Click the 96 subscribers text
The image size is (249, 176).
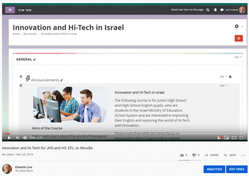pyautogui.click(x=24, y=171)
